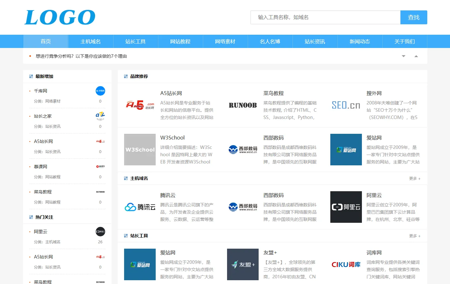Go to 站长资讯 navigation tab
Viewport: 450px width, 284px height.
click(315, 41)
